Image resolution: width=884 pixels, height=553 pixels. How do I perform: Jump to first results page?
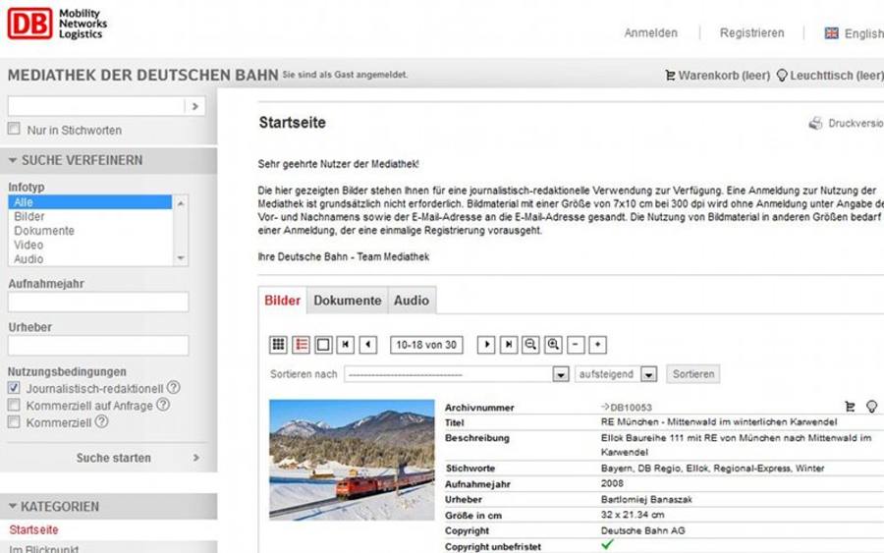click(346, 345)
